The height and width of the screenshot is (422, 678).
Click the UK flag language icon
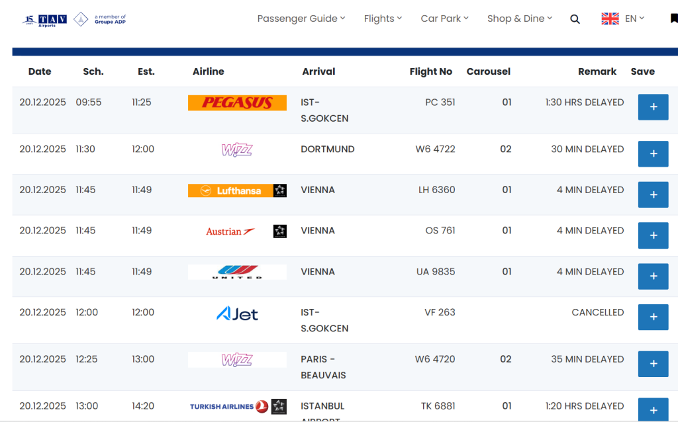[610, 19]
